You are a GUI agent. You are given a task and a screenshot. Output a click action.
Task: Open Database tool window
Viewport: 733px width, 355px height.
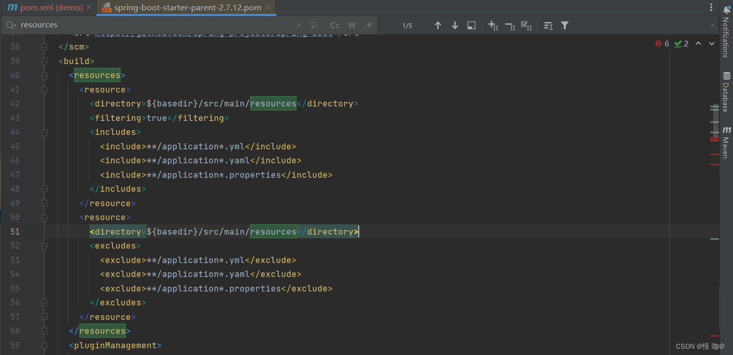click(726, 92)
